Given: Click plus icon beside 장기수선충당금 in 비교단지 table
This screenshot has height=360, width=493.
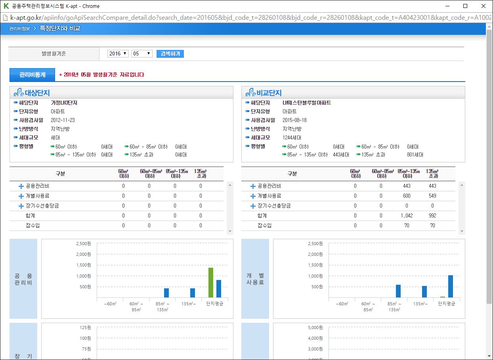Looking at the screenshot, I should [x=253, y=206].
